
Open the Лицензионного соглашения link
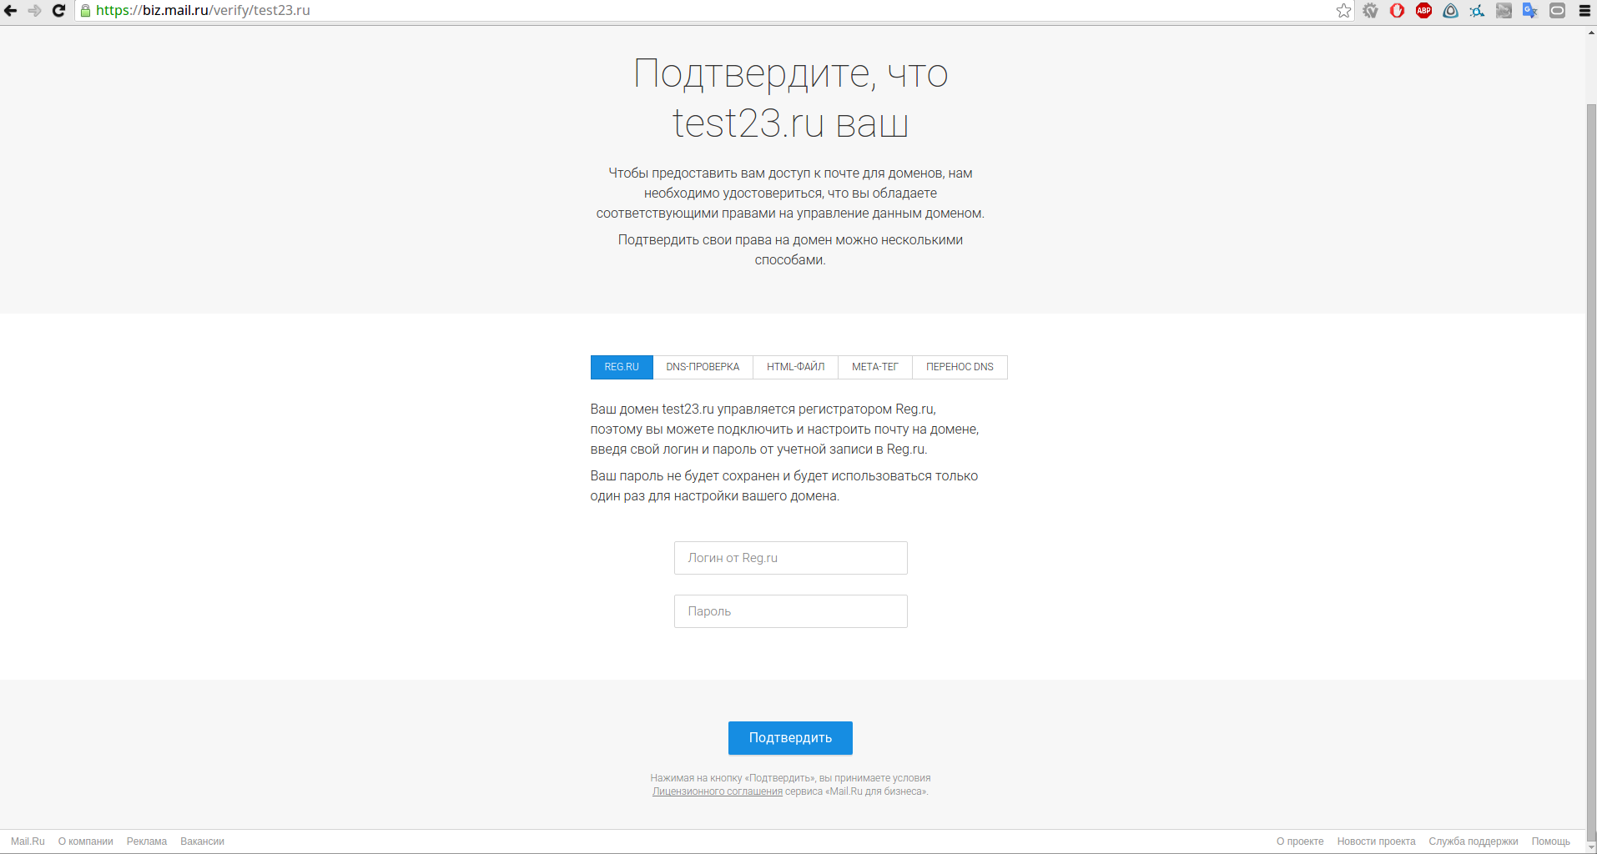[x=717, y=791]
